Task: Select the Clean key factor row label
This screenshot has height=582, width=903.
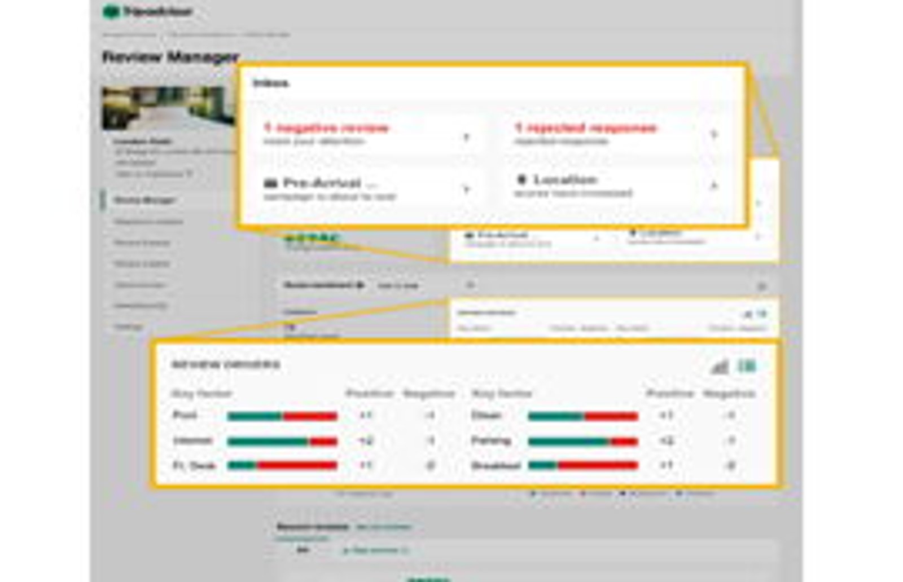Action: point(486,416)
